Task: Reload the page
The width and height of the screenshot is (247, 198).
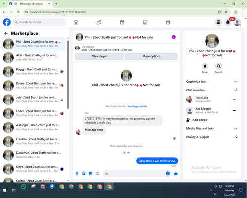Action: [x=18, y=12]
